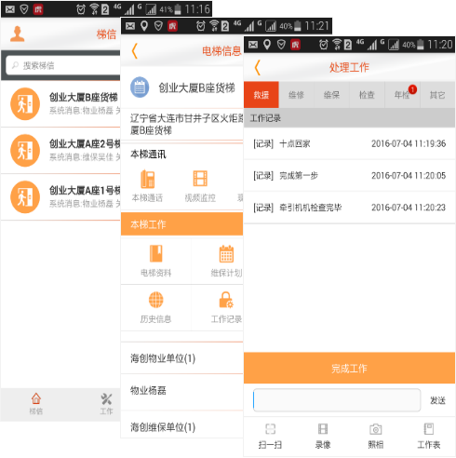
Task: Switch to the 维修 tab
Action: [296, 95]
